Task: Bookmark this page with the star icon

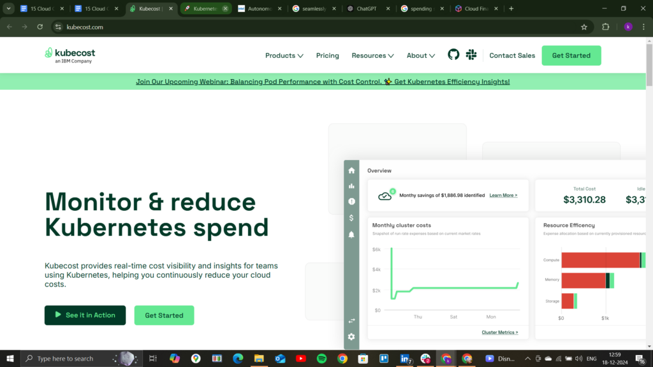Action: point(584,27)
